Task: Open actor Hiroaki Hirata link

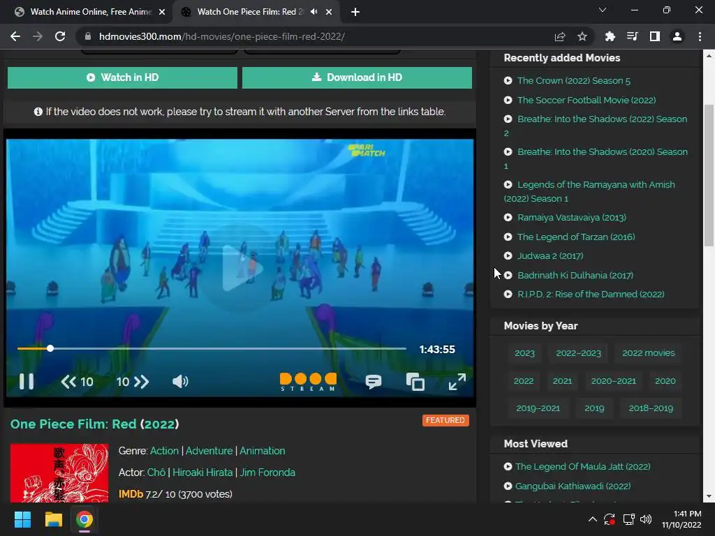Action: pyautogui.click(x=202, y=472)
